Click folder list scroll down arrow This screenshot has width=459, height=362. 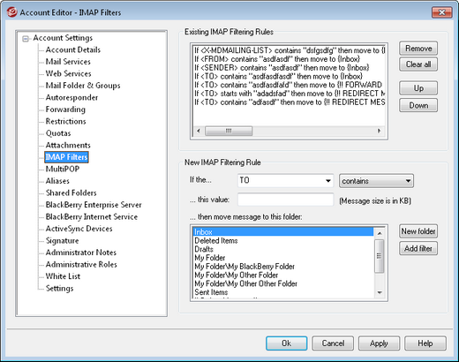tap(380, 292)
